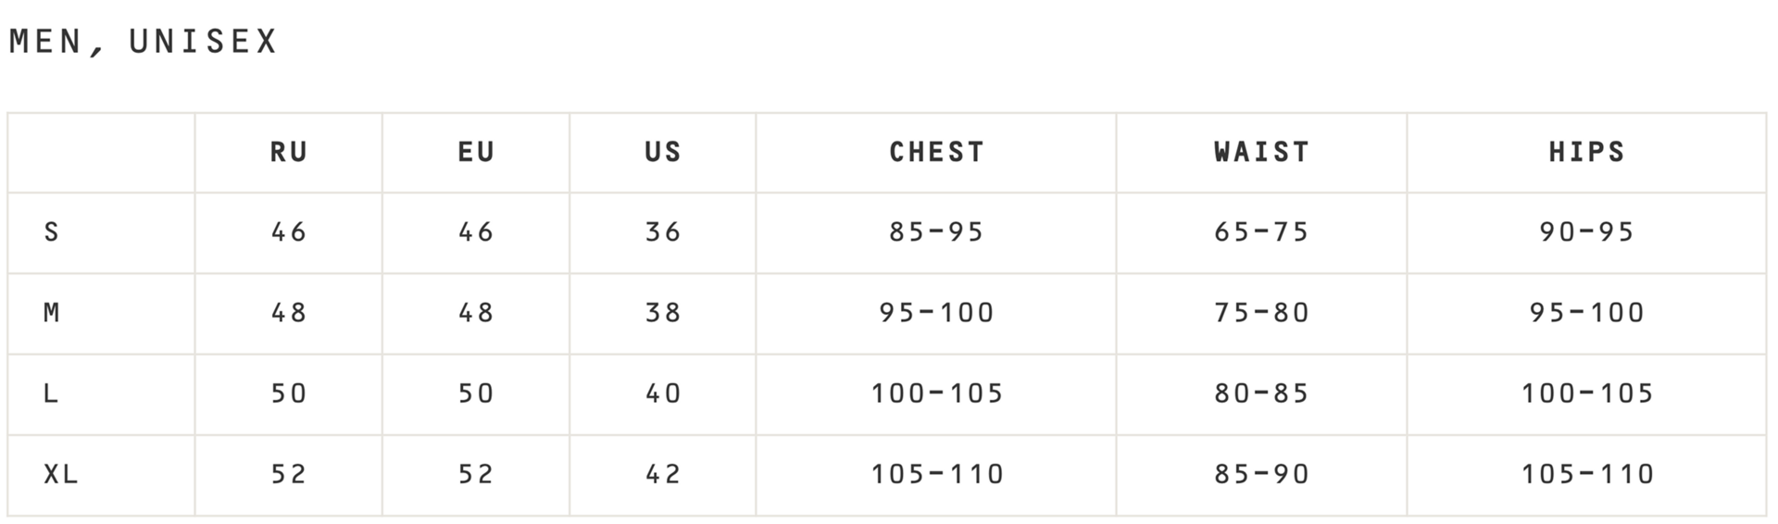
Task: Click the US column header
Action: 663,152
